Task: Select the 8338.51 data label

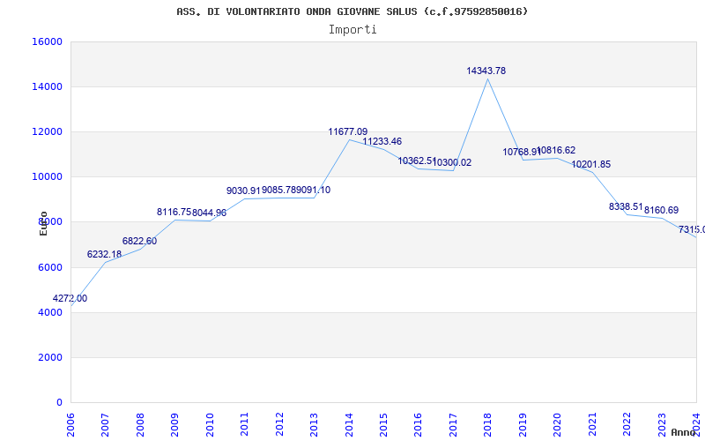Action: tap(626, 206)
